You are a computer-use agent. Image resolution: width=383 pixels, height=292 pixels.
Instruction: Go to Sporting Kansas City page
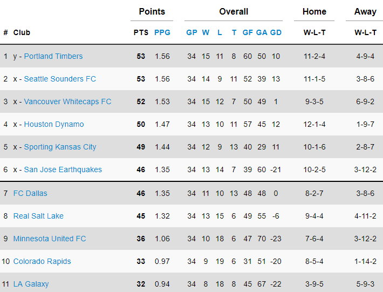pos(60,147)
